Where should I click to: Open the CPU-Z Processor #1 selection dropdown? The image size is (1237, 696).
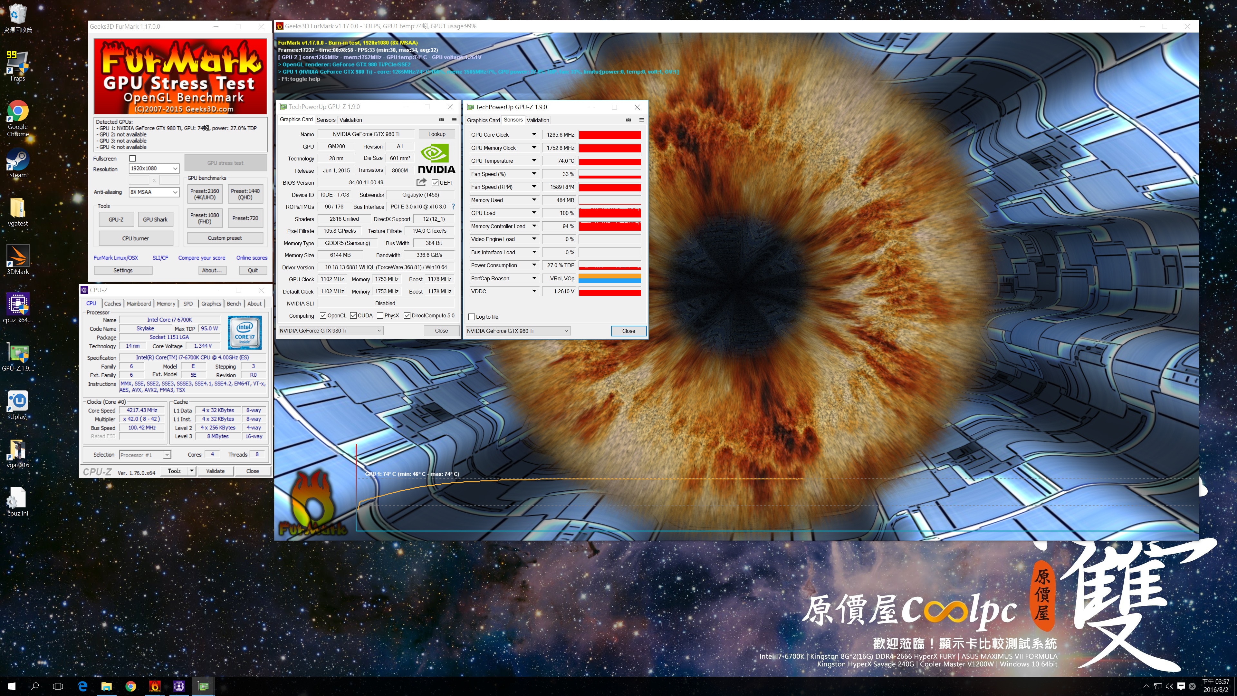coord(145,455)
